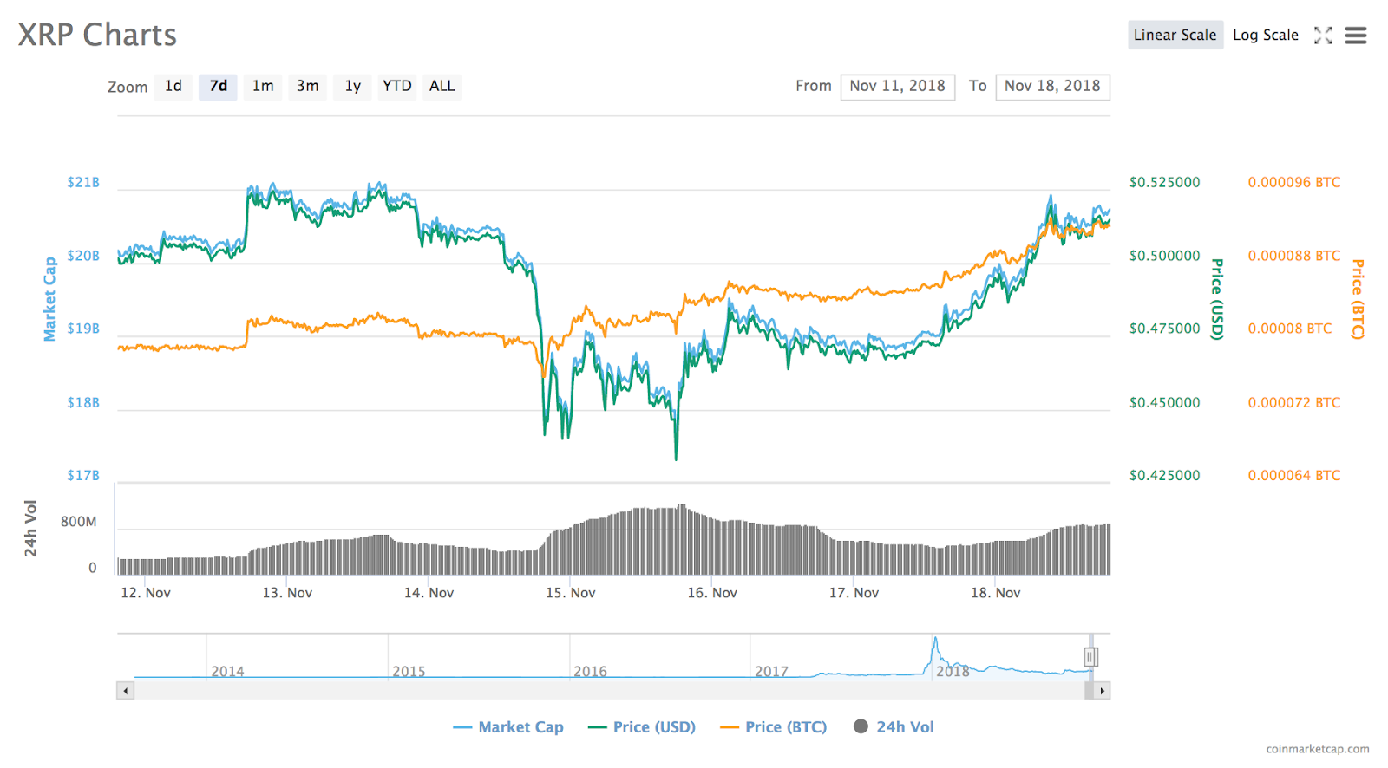Click the 0.000096 BTC axis value
1388x768 pixels.
click(1294, 183)
